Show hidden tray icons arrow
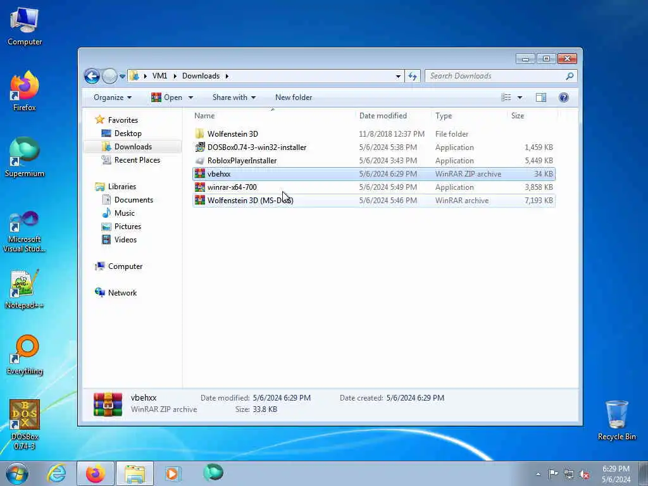The width and height of the screenshot is (648, 486). 538,474
